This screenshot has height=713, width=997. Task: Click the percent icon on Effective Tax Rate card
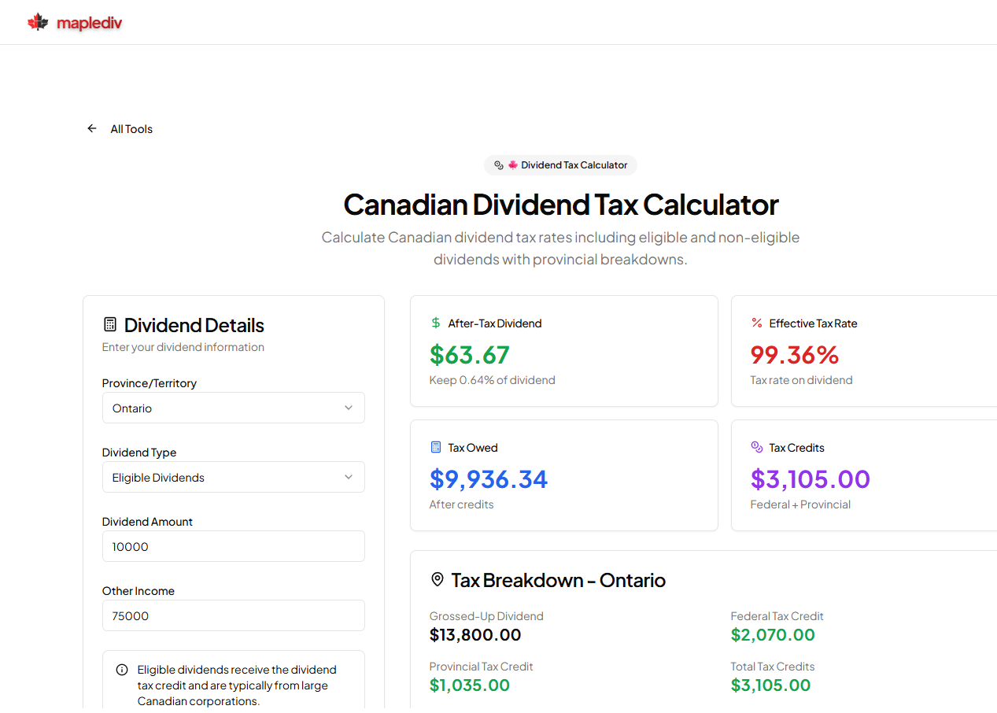(x=757, y=323)
